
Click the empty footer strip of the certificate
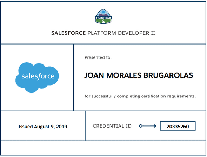coord(103,148)
